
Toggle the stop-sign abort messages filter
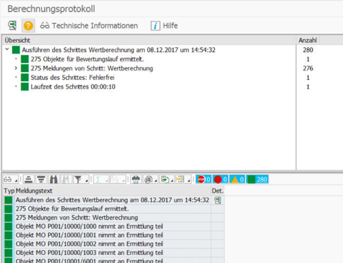pyautogui.click(x=203, y=179)
